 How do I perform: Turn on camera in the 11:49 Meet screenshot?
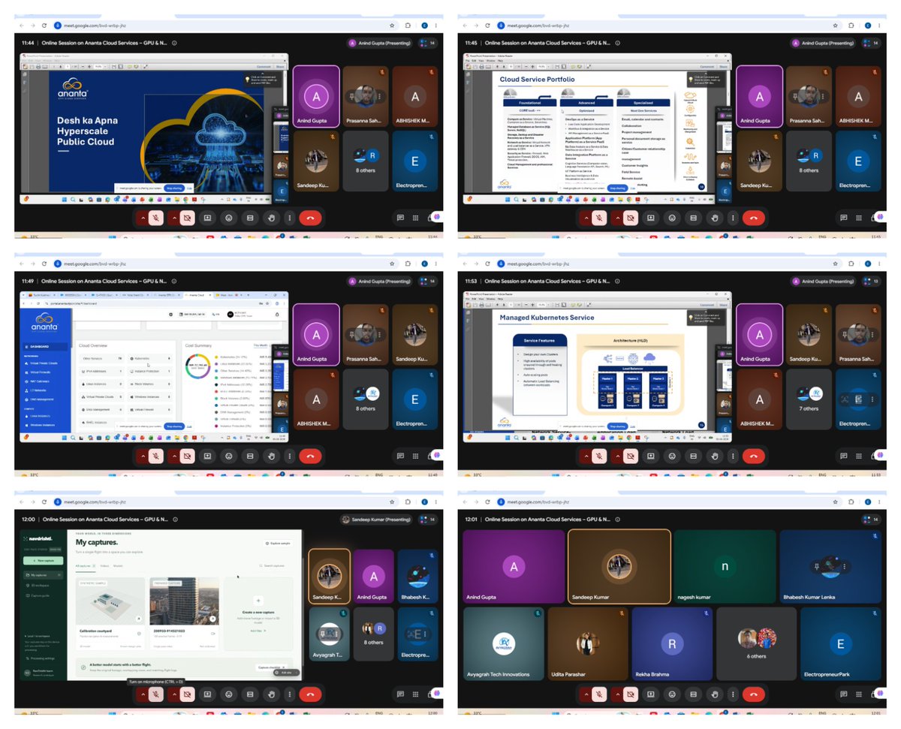pos(188,456)
